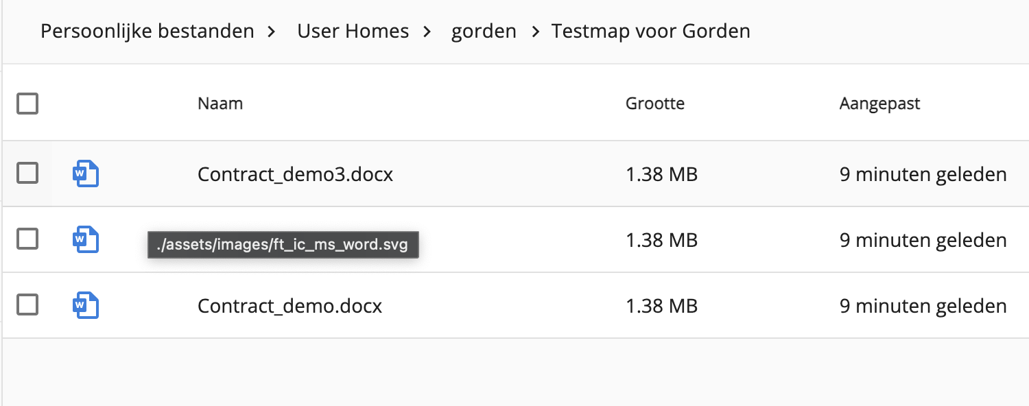Click the chevron after User Homes
Image resolution: width=1029 pixels, height=406 pixels.
427,32
